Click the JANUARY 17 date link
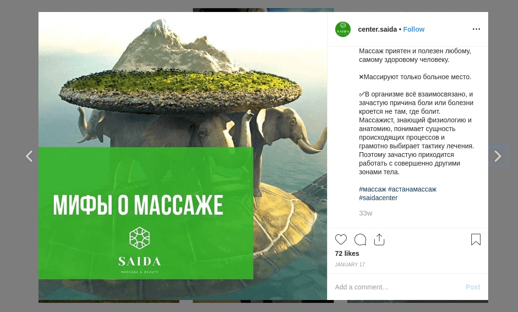Viewport: 518px width, 312px height. (350, 264)
